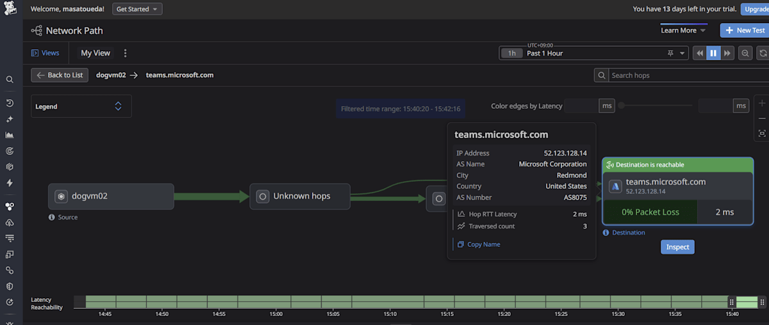
Task: Click dogvm02 in the breadcrumb
Action: pyautogui.click(x=110, y=75)
